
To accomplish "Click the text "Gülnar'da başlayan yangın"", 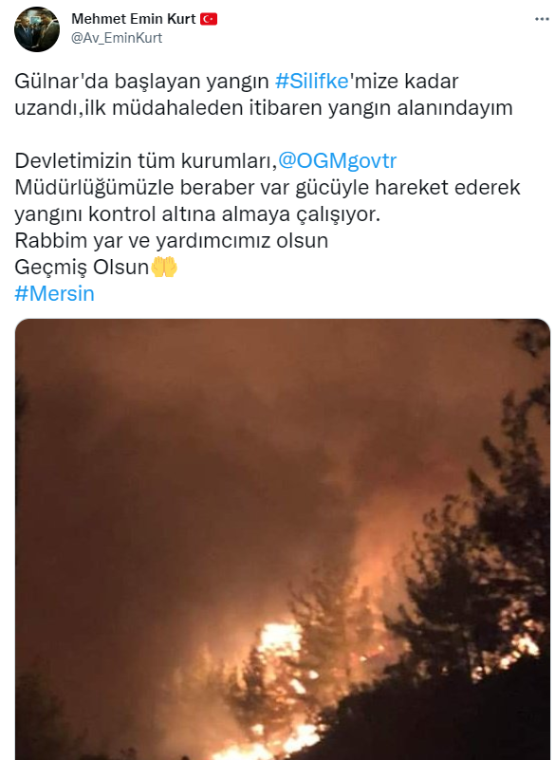I will coord(141,82).
